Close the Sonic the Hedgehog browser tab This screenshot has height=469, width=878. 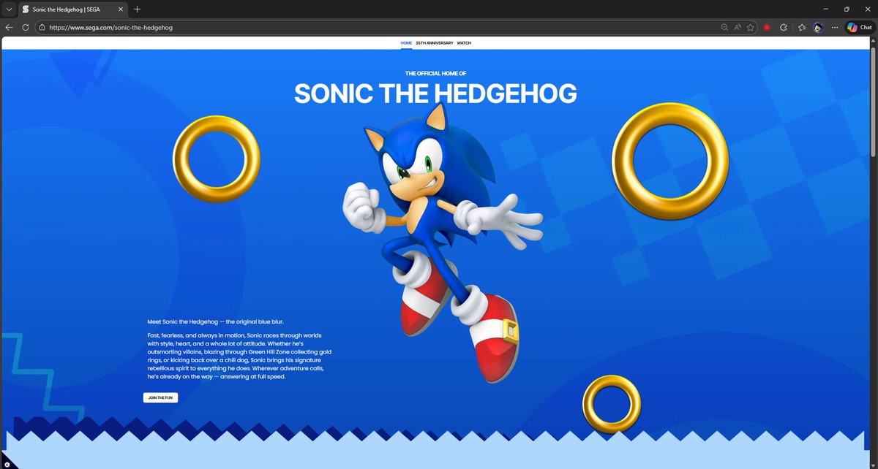120,9
